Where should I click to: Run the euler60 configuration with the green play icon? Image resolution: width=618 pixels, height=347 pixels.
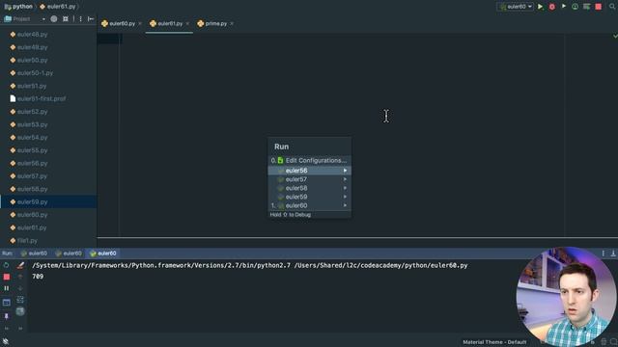click(x=541, y=7)
